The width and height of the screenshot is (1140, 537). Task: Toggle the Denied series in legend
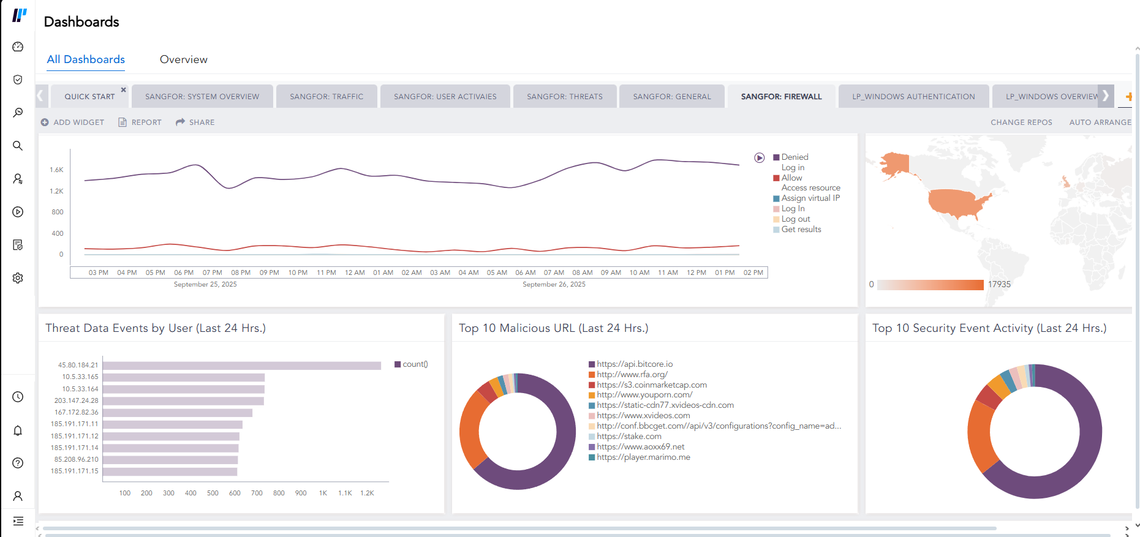795,157
